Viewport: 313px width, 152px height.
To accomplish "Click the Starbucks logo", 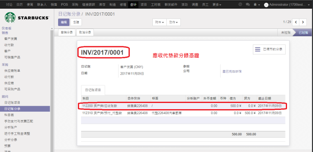I will coord(27,17).
